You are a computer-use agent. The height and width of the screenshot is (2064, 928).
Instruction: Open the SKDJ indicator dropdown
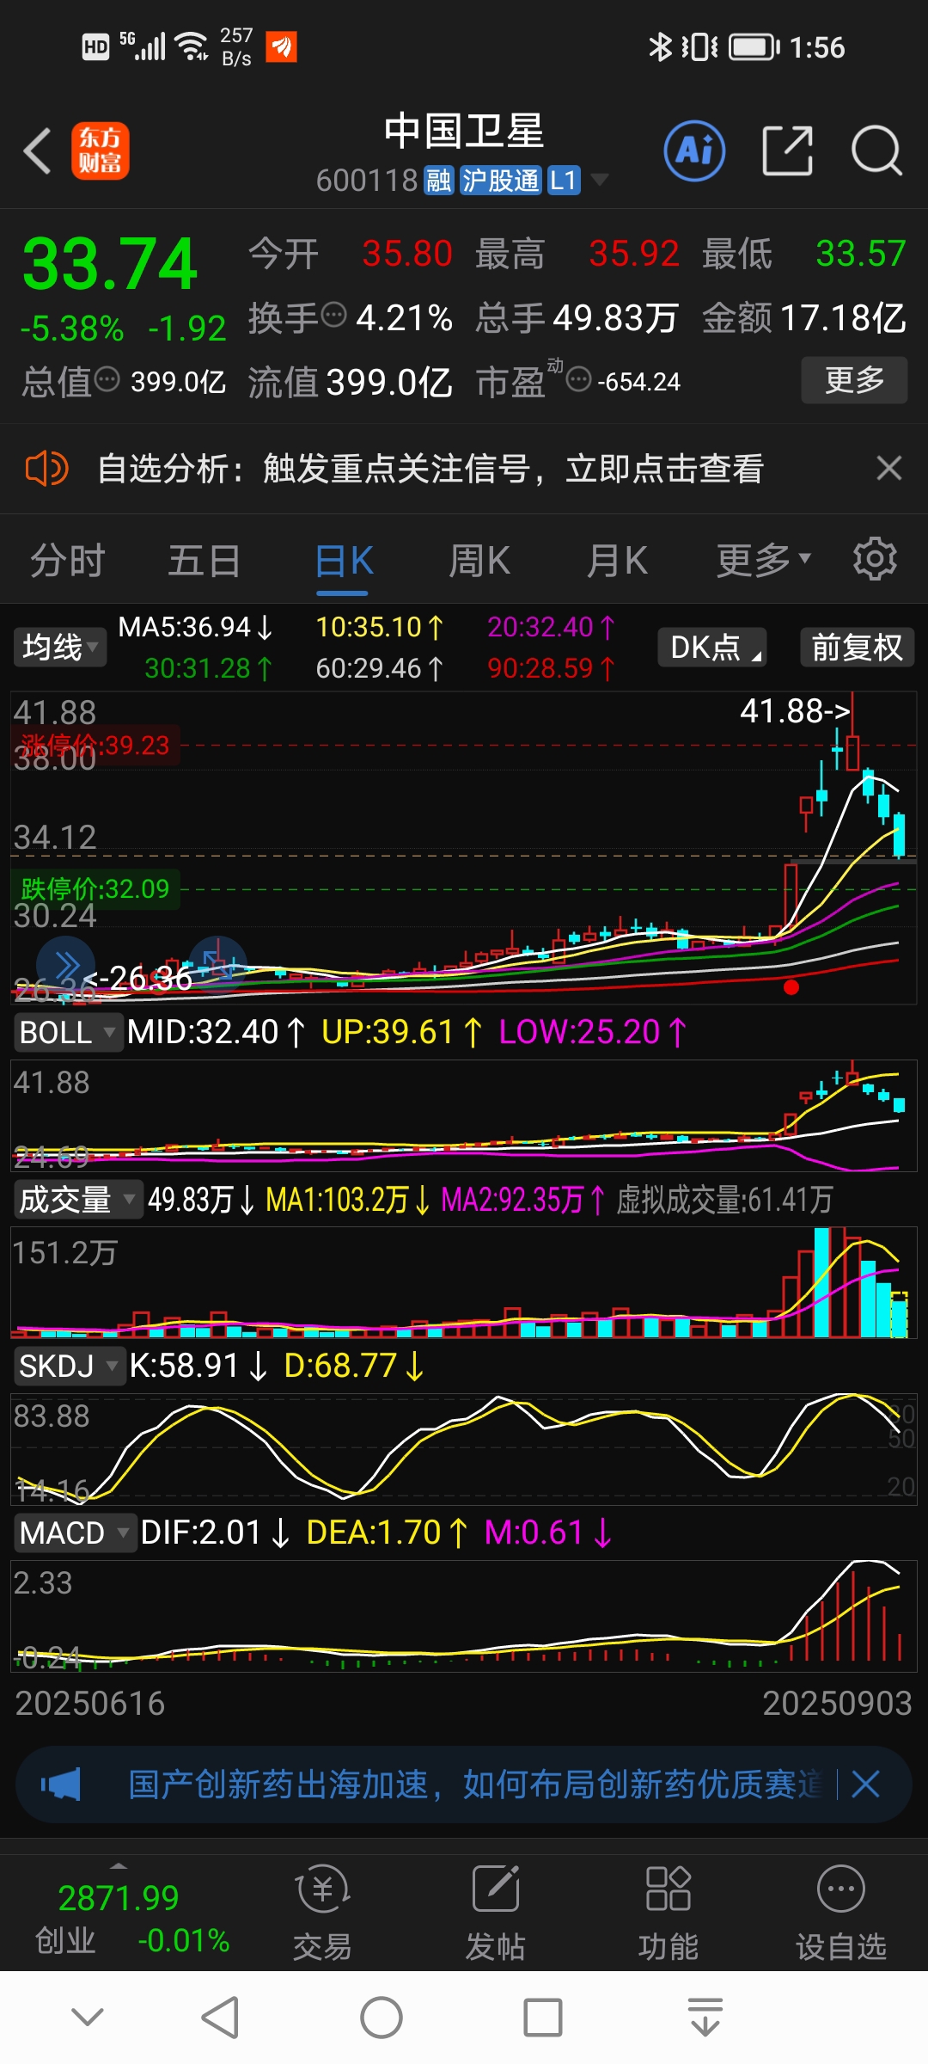(x=69, y=1366)
